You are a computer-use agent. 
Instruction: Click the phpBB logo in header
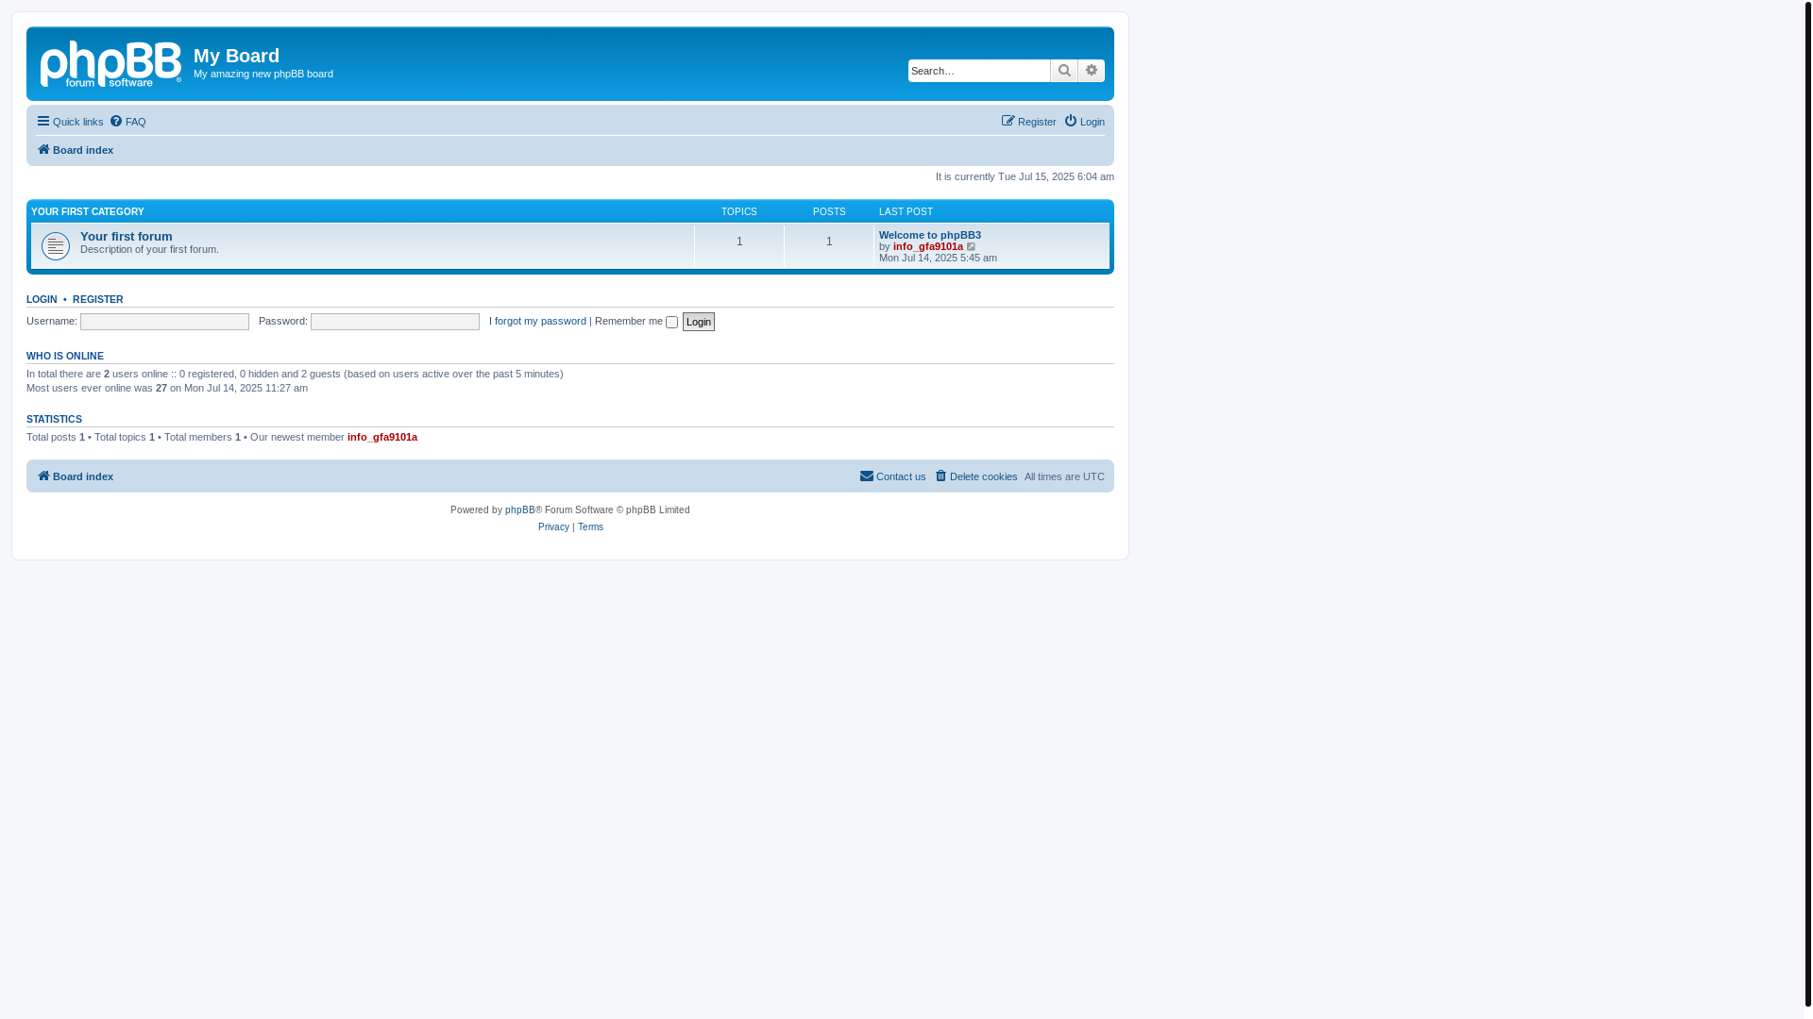point(110,65)
